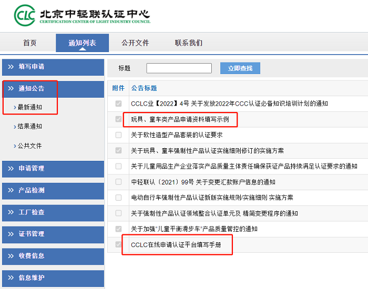The width and height of the screenshot is (368, 289).
Task: Toggle checkbox for 电动自行车强制性产品认证 notice
Action: (118, 198)
